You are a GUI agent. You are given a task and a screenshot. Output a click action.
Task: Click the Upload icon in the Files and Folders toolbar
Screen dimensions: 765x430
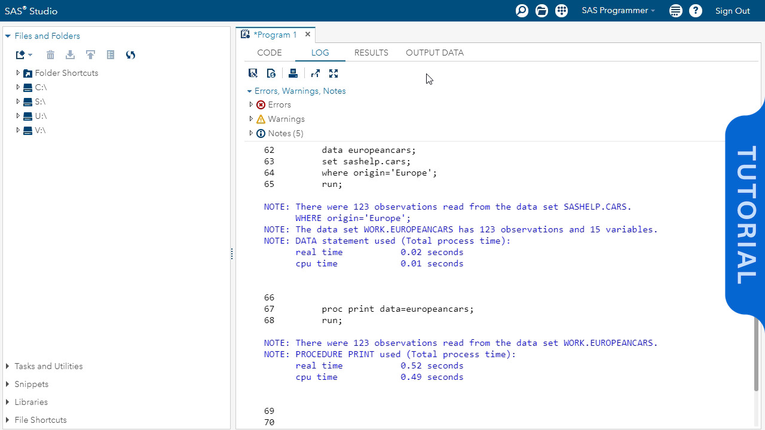(x=90, y=55)
